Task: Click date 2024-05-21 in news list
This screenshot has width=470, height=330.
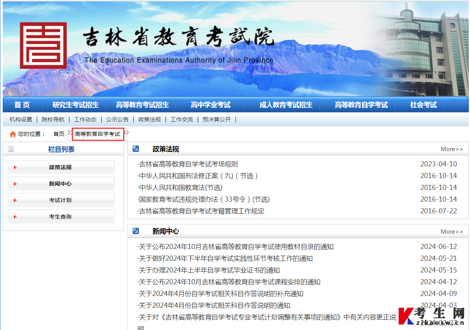Action: [439, 258]
